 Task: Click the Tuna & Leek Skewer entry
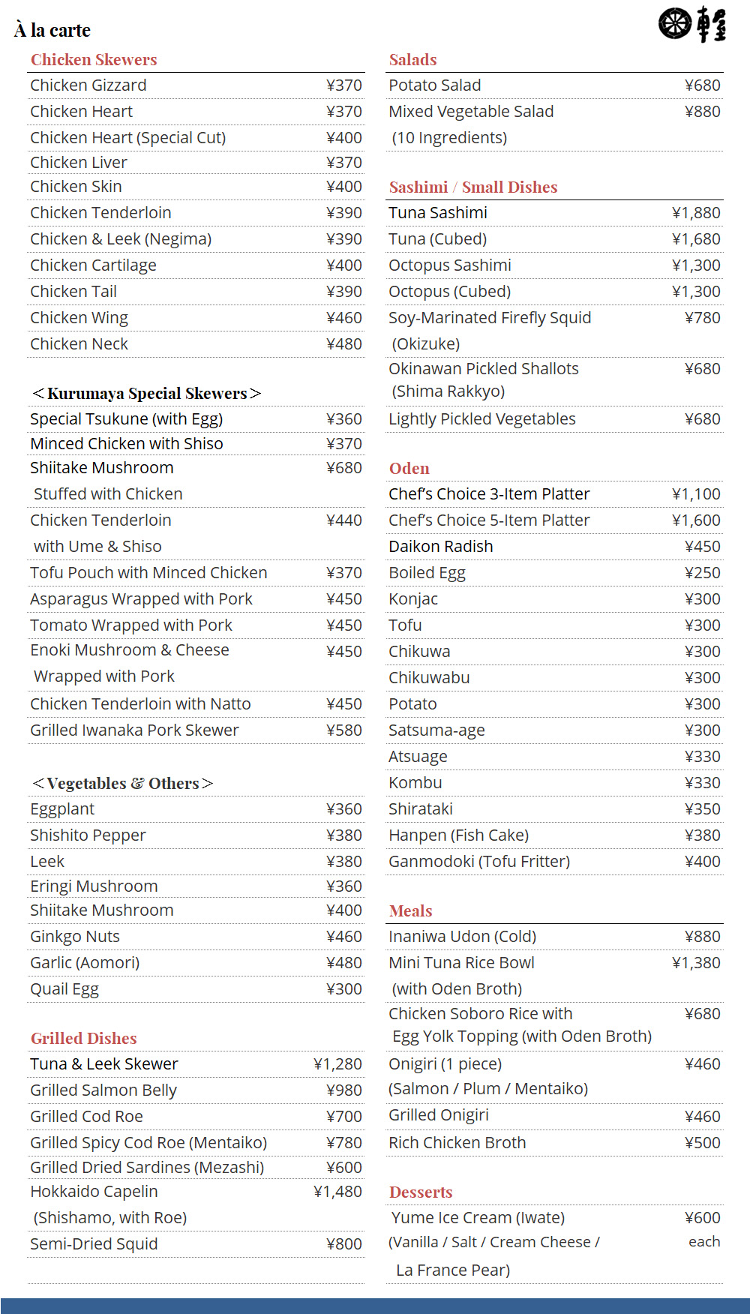[x=196, y=1064]
